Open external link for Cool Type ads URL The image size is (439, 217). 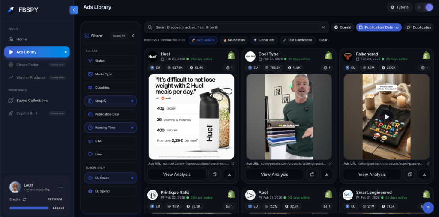[x=330, y=164]
